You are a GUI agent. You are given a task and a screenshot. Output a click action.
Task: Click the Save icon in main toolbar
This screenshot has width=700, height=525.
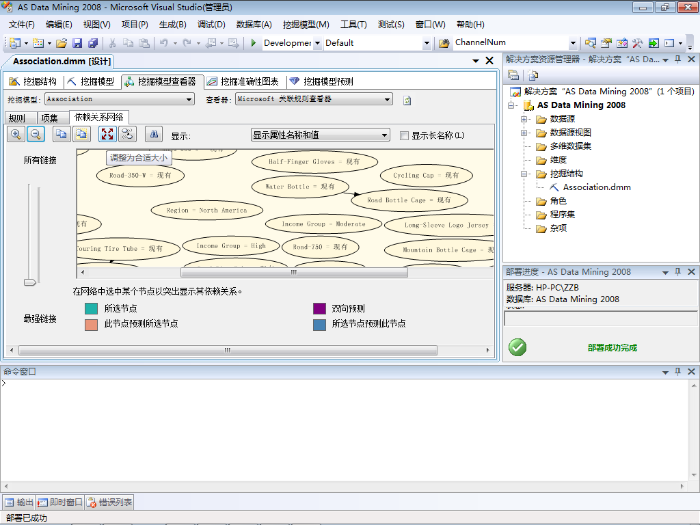(77, 43)
